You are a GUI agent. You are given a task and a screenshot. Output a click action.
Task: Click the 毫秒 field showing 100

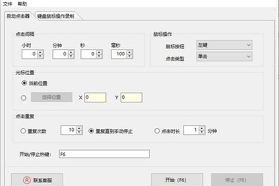(119, 54)
